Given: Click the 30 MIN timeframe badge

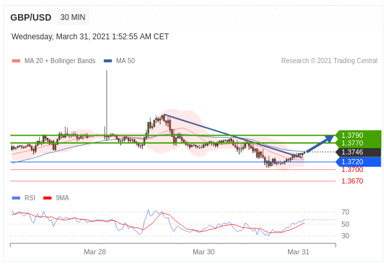Looking at the screenshot, I should pyautogui.click(x=73, y=17).
